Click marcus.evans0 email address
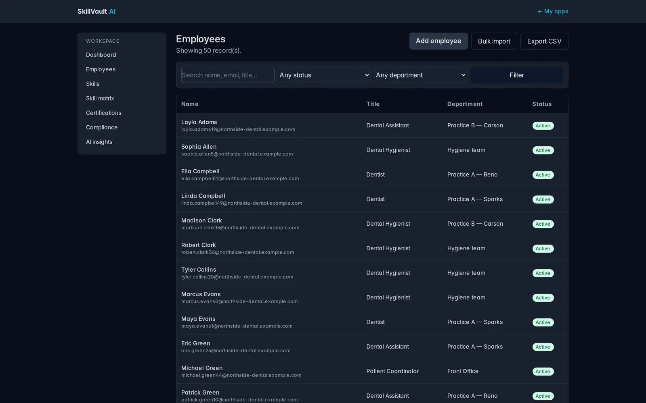Image resolution: width=646 pixels, height=403 pixels. 239,301
